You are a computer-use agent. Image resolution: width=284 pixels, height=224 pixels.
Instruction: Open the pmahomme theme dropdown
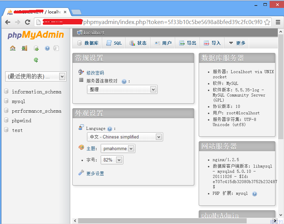click(x=118, y=149)
